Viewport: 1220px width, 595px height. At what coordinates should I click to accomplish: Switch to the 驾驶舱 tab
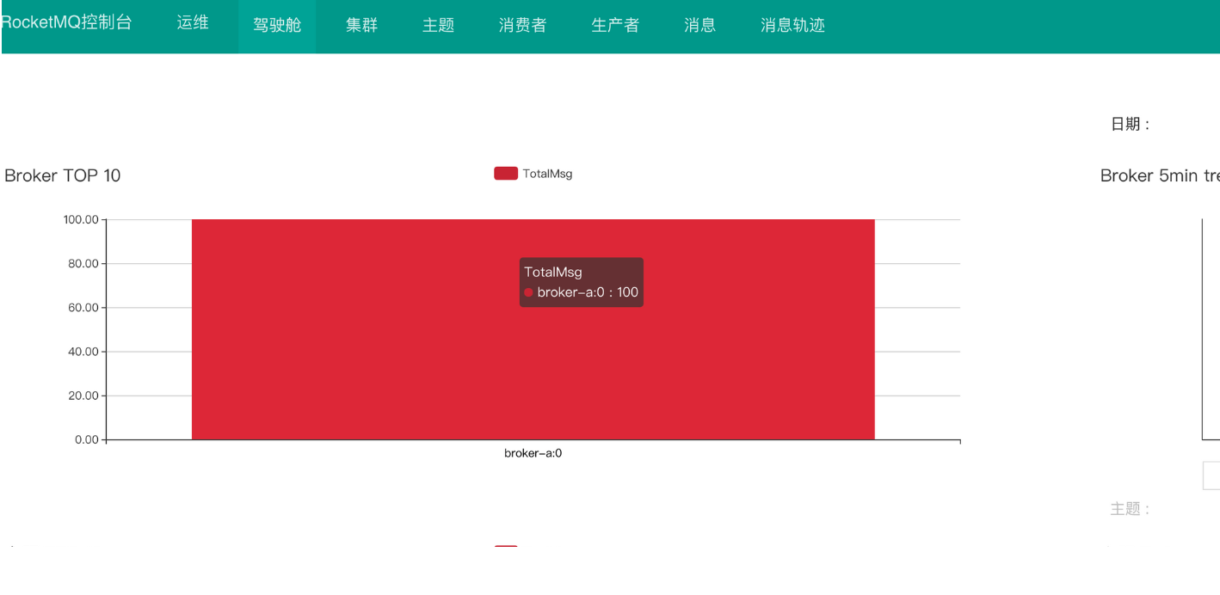point(277,26)
